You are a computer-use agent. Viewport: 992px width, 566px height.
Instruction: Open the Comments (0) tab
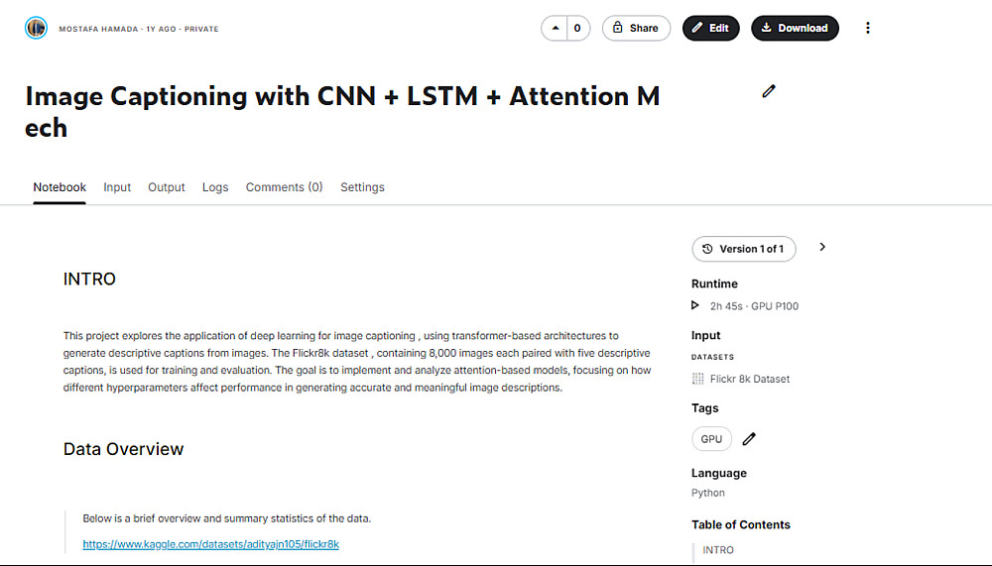coord(284,187)
